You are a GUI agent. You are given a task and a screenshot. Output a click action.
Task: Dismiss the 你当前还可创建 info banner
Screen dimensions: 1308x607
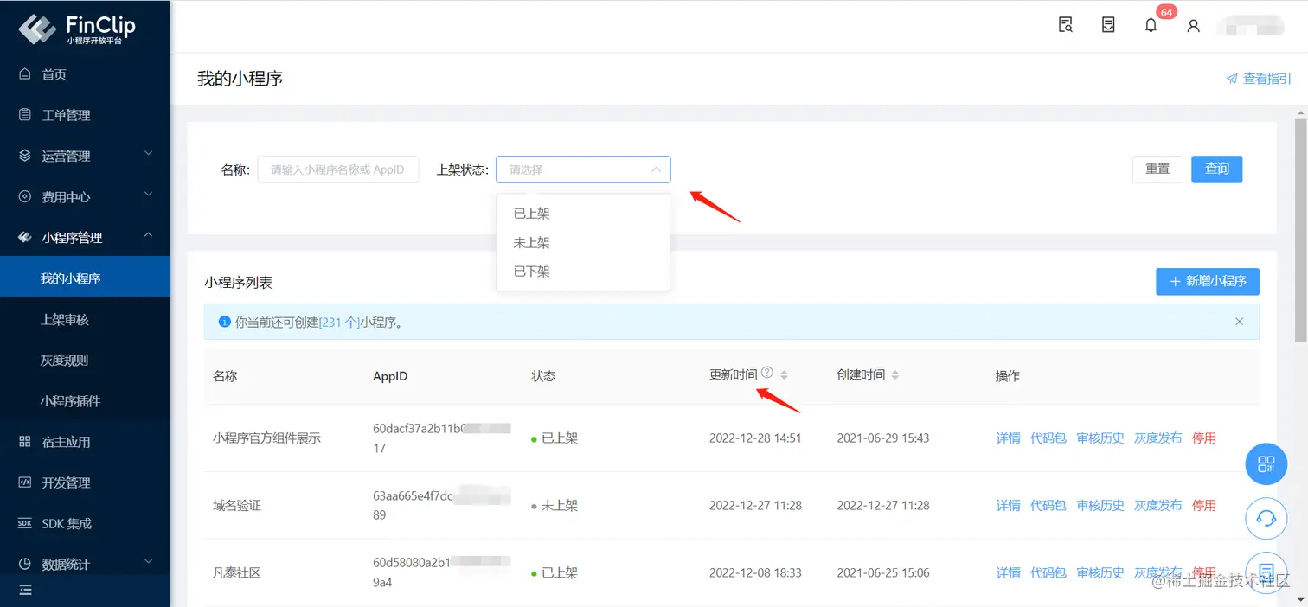[1239, 322]
